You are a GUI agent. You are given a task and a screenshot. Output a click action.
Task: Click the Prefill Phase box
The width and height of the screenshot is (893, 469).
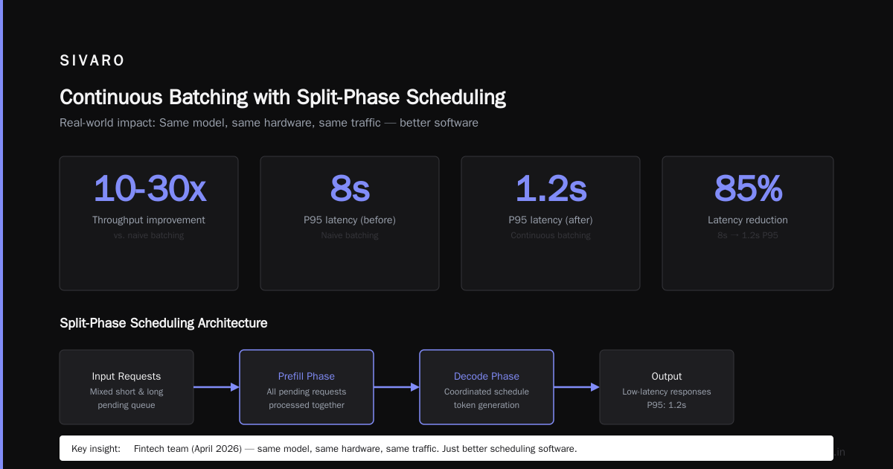point(307,387)
